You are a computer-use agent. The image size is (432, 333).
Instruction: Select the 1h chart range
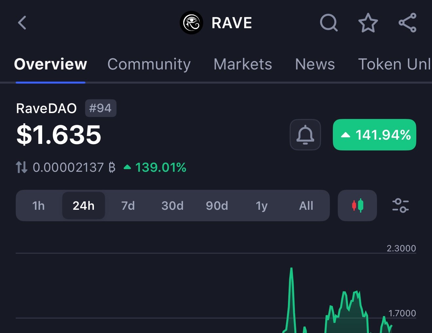[39, 206]
